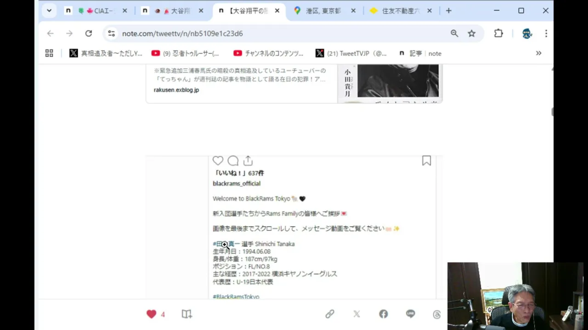Copy the article link chain icon
Viewport: 588px width, 330px height.
tap(330, 314)
